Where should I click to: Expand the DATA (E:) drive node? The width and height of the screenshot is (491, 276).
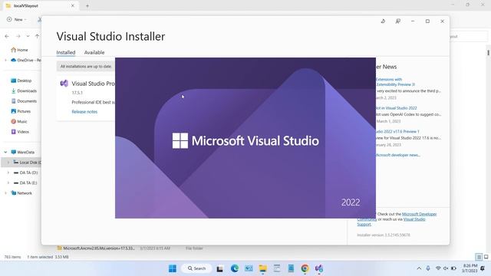(8, 182)
